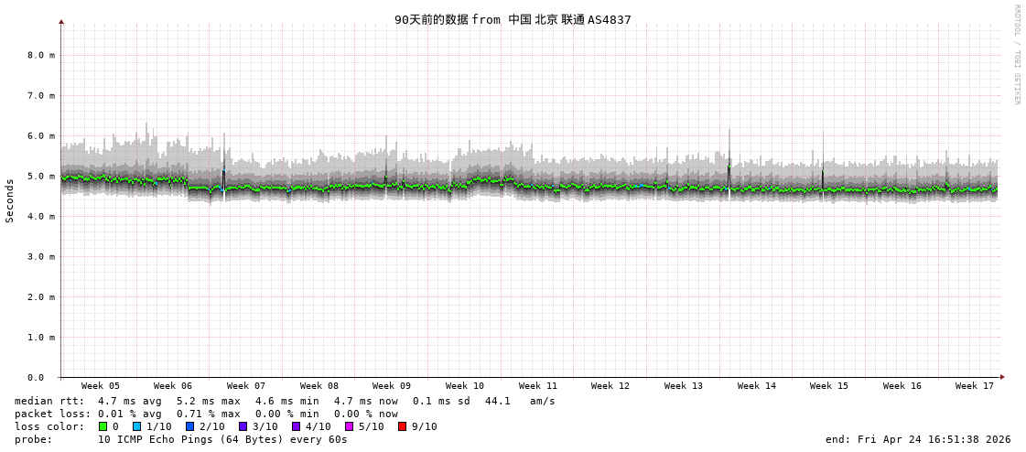Click the 1/10 loss light blue swatch

[137, 426]
